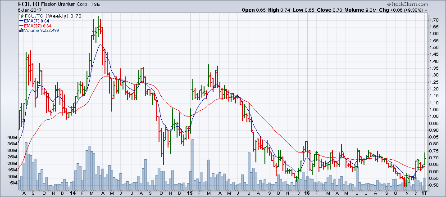446x197 pixels.
Task: Click the 16 year marker on time axis
Action: [307, 193]
